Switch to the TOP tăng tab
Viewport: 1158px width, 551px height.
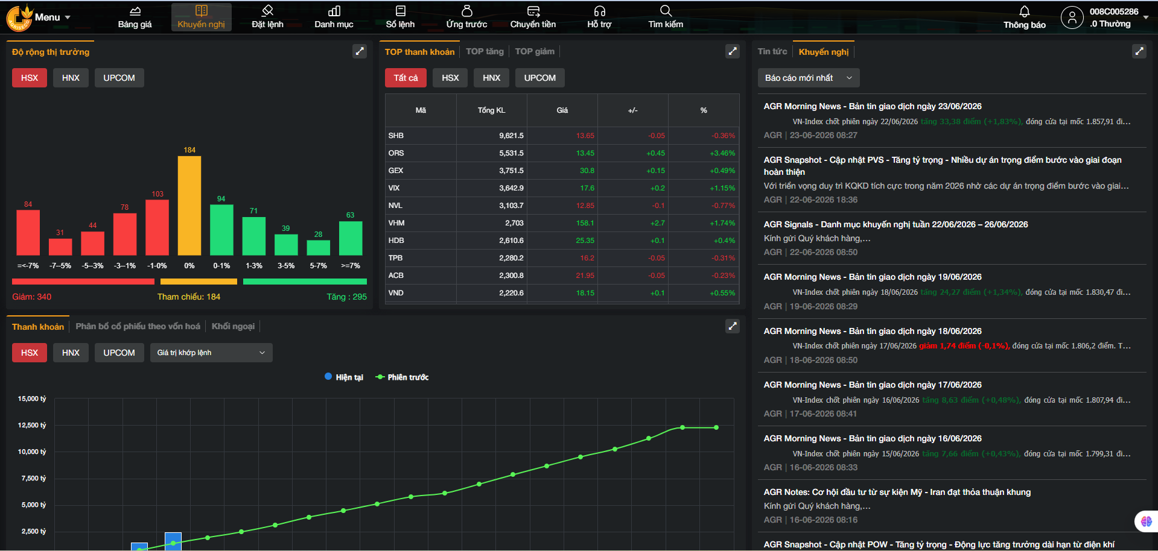pyautogui.click(x=485, y=51)
